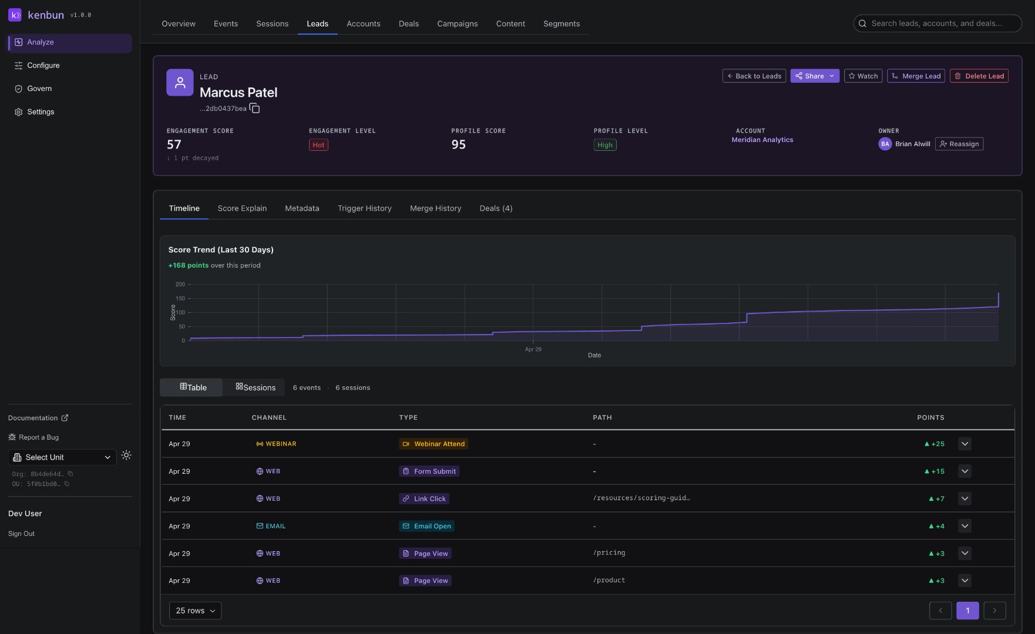The height and width of the screenshot is (634, 1035).
Task: Open Analyze in the sidebar
Action: 70,42
